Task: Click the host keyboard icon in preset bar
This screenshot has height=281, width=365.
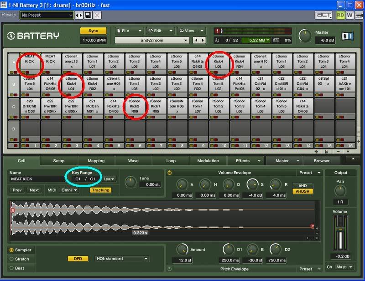Action: click(359, 15)
